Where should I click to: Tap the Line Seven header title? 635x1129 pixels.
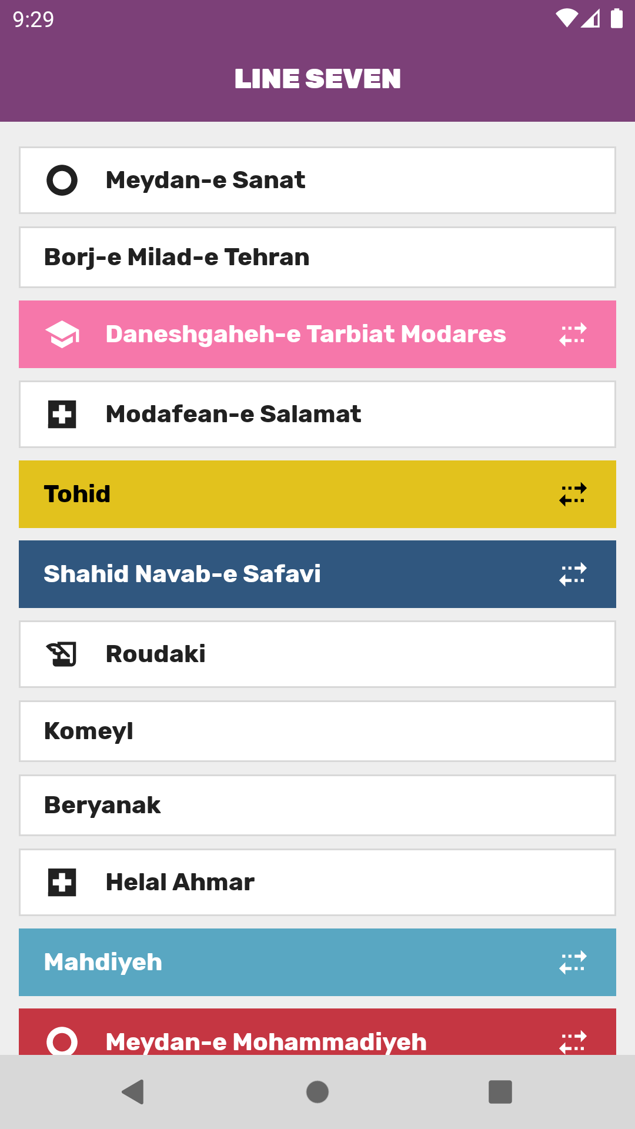(x=317, y=79)
